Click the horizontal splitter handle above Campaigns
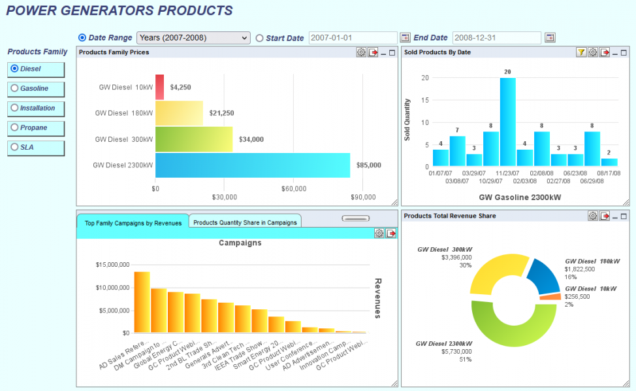The width and height of the screenshot is (636, 391). tap(356, 218)
